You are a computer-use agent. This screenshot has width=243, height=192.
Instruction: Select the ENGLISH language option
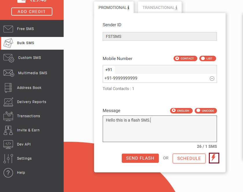[x=181, y=111]
